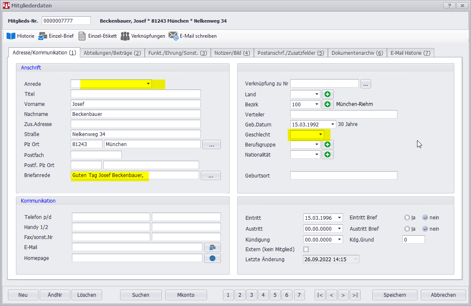Image resolution: width=471 pixels, height=306 pixels.
Task: Click E-Mail schreiben envelope icon
Action: pos(174,36)
